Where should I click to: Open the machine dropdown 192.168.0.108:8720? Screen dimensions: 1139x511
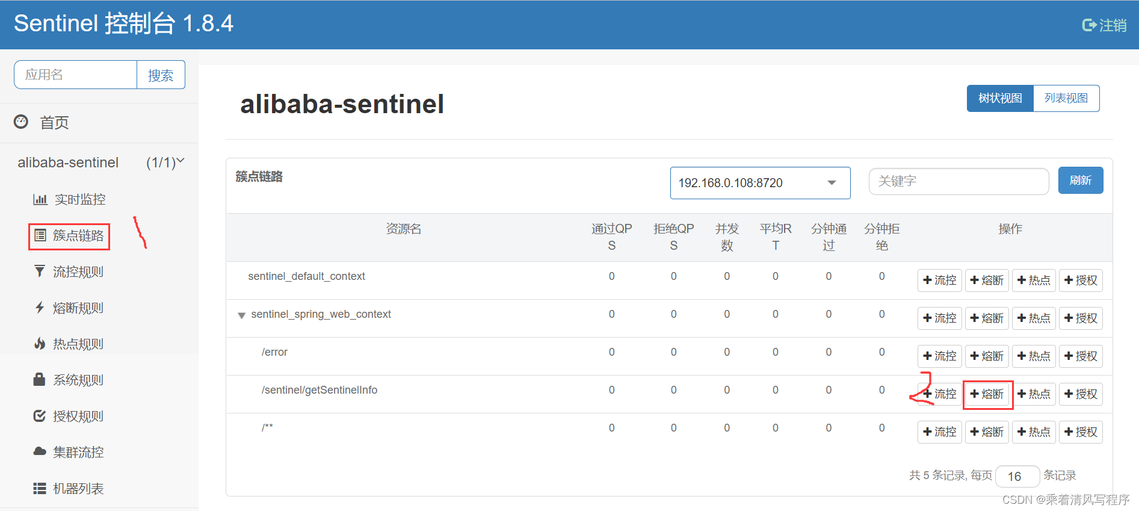click(x=760, y=183)
